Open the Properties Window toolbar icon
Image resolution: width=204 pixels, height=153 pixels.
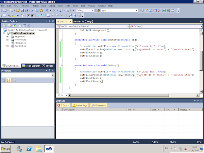[x=146, y=11]
